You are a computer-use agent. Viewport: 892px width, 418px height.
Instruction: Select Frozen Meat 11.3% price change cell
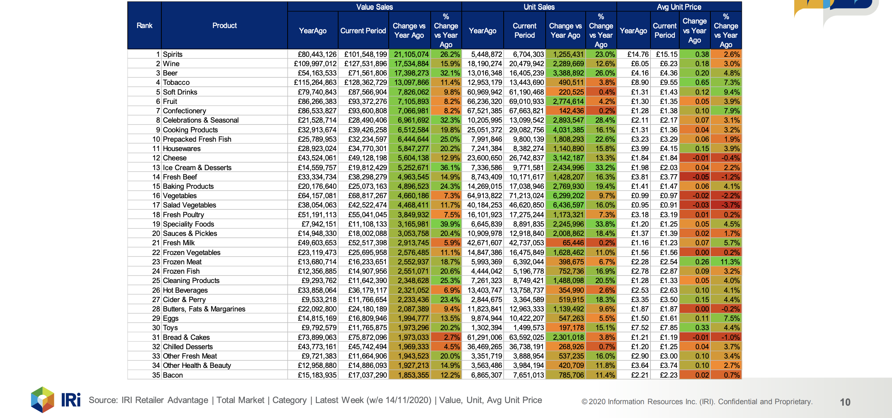[726, 262]
